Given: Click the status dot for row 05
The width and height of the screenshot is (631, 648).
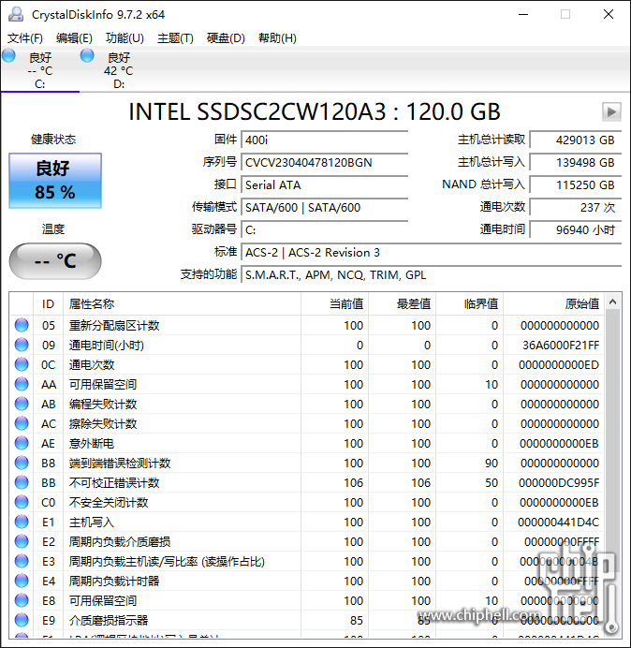Looking at the screenshot, I should (x=22, y=325).
